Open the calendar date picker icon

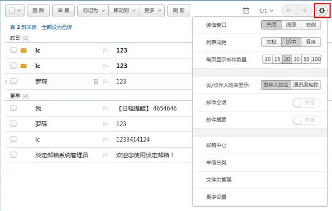click(246, 11)
